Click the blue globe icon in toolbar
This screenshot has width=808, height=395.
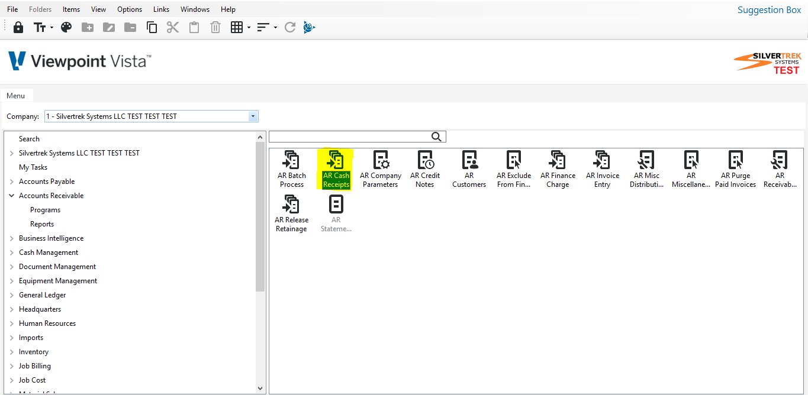[x=309, y=27]
